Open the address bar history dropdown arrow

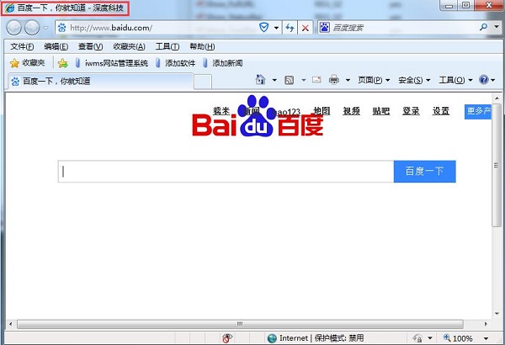(x=276, y=28)
